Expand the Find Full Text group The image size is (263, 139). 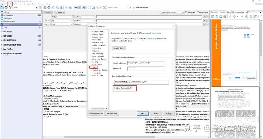click(2, 49)
